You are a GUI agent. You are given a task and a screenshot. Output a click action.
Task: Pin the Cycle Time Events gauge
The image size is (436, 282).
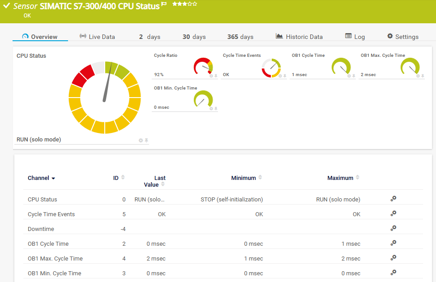(x=285, y=76)
